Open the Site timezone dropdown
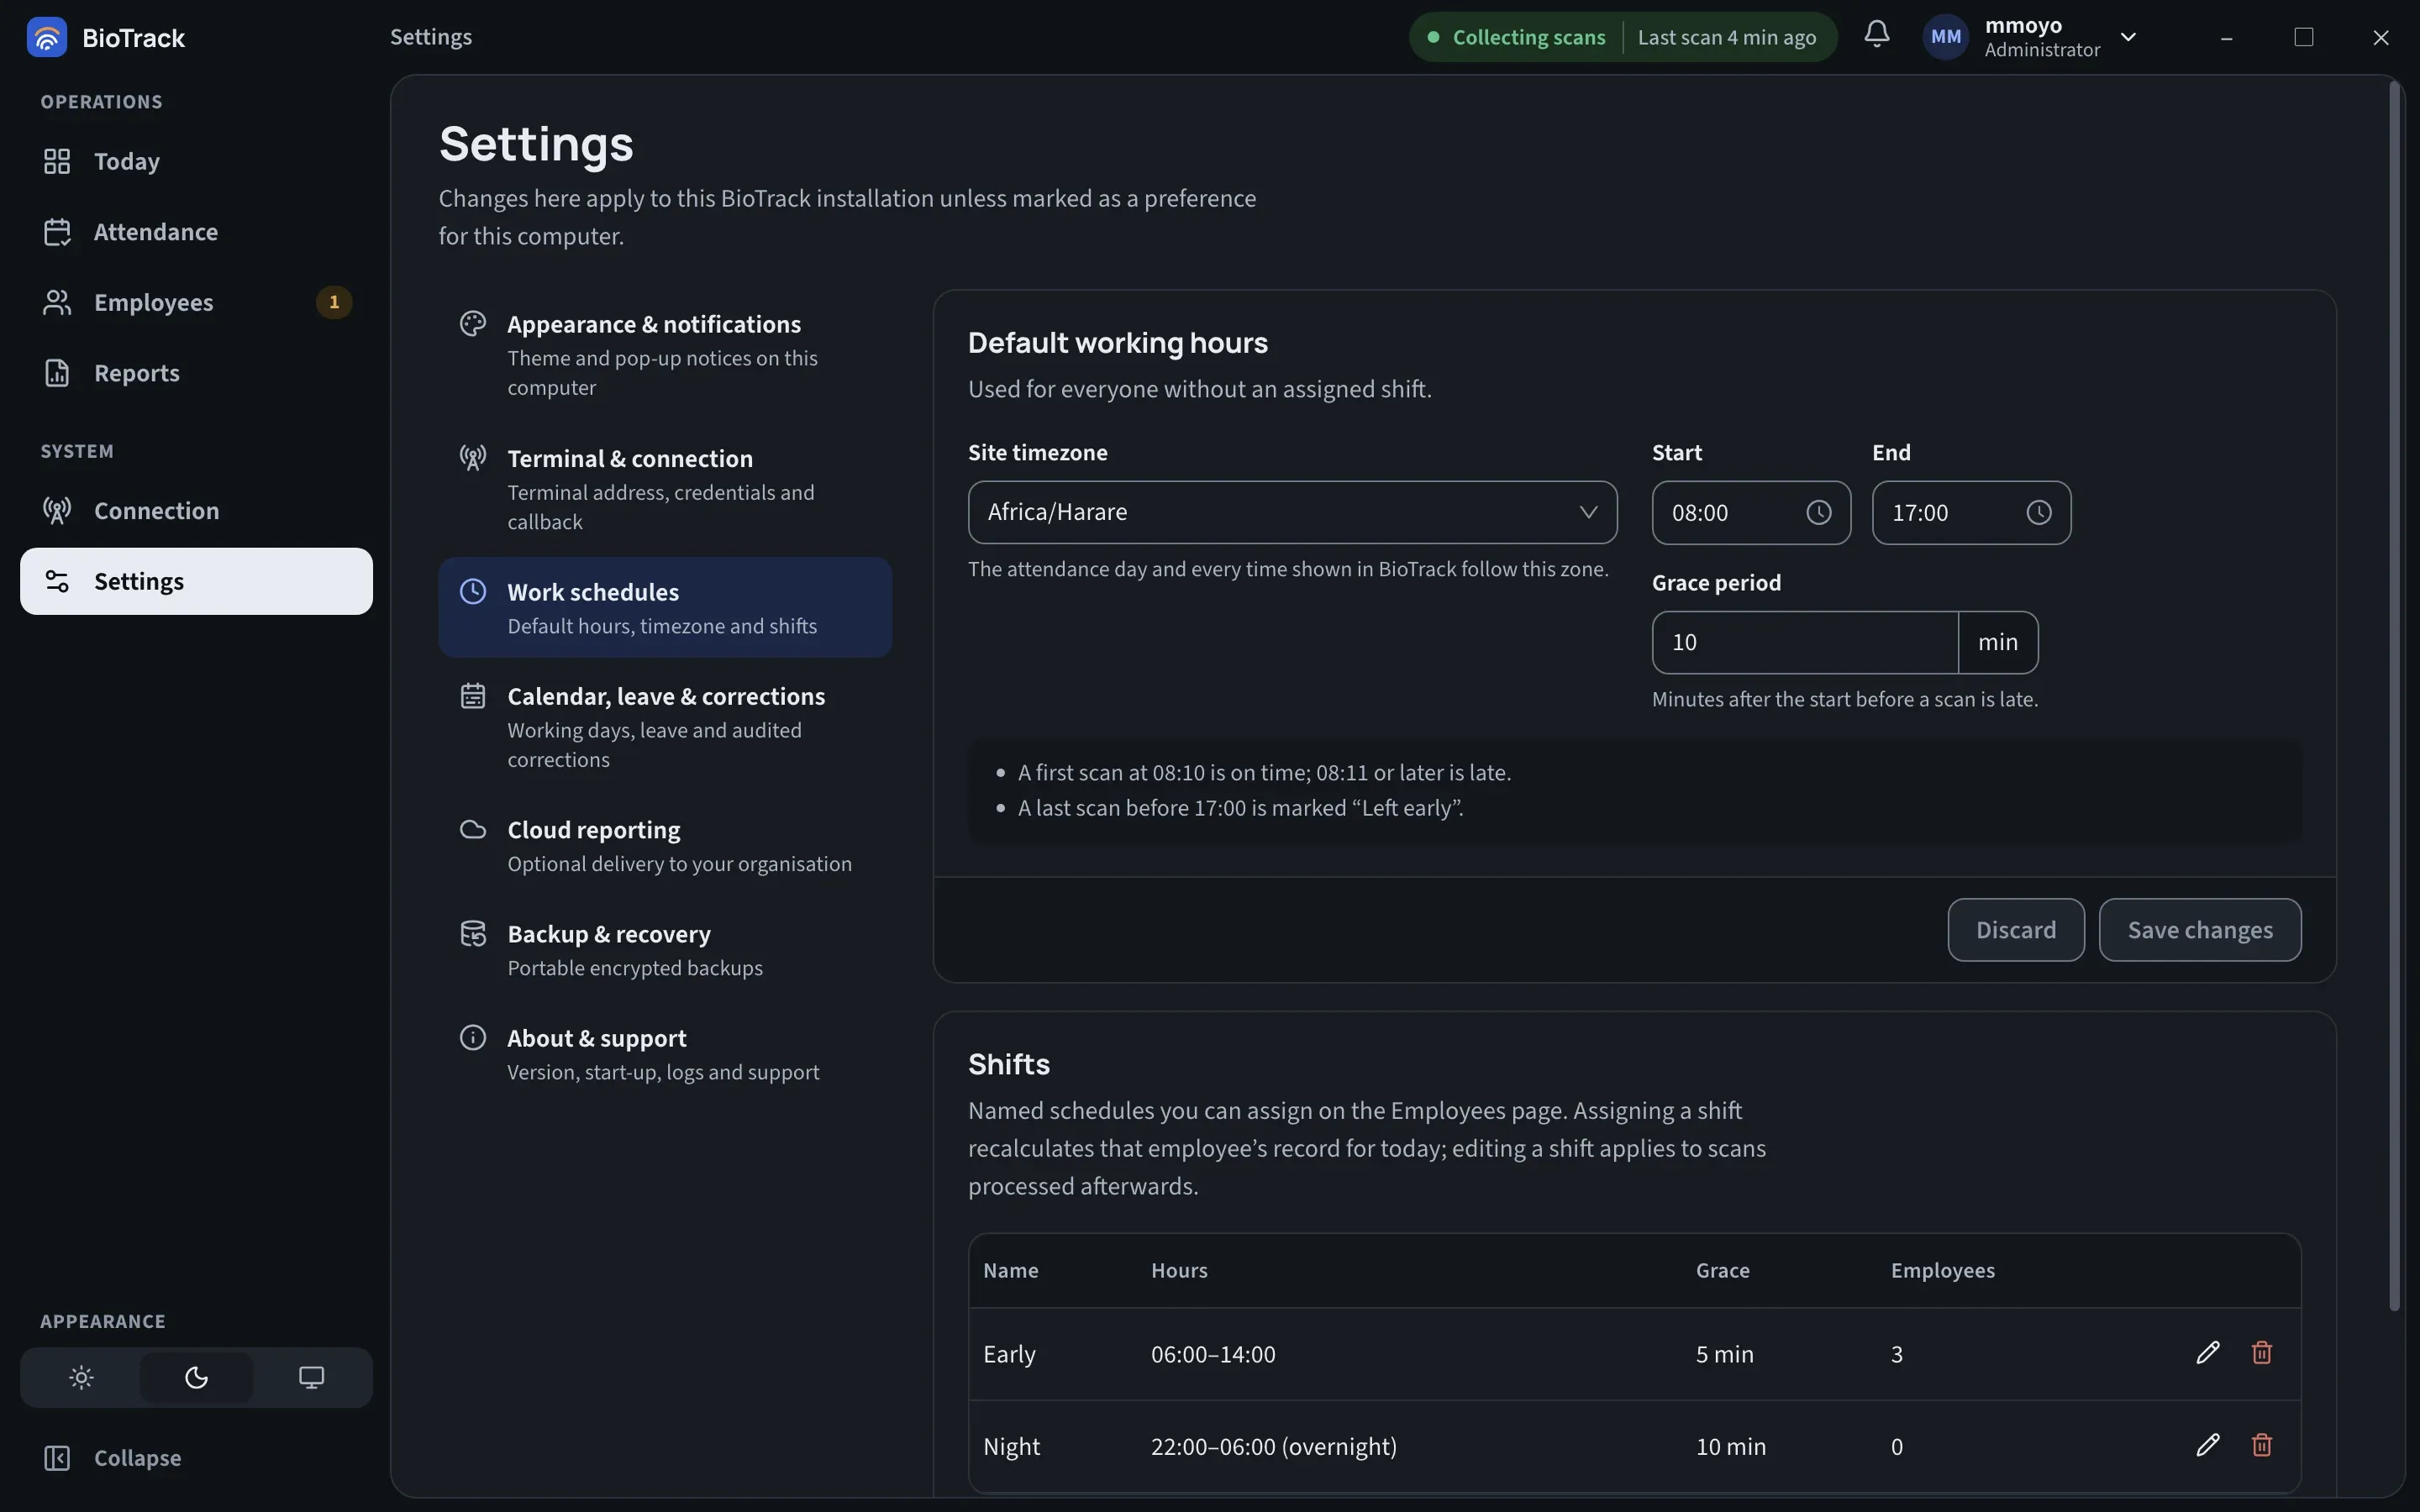 pyautogui.click(x=1292, y=512)
